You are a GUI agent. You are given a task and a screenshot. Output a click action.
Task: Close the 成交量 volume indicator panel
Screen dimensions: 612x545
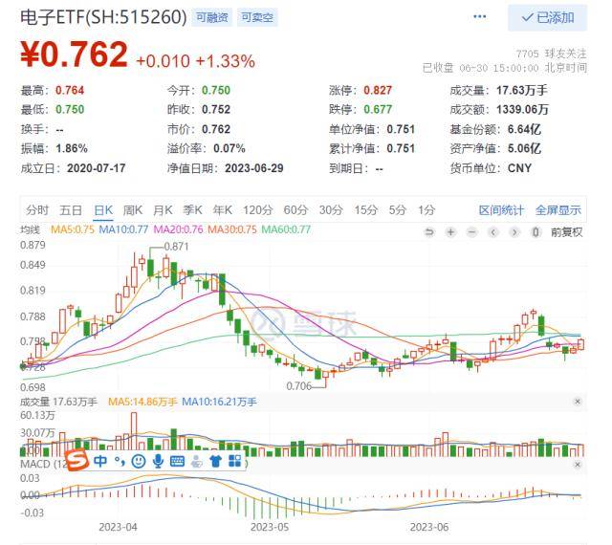tap(578, 402)
